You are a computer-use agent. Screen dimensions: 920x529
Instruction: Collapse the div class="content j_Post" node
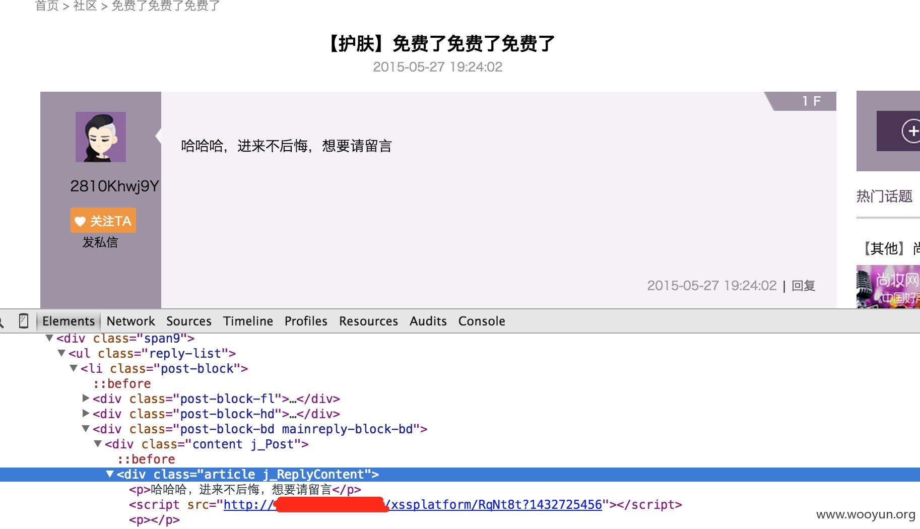98,444
